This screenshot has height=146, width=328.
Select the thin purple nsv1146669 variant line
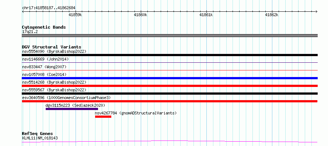[170, 62]
